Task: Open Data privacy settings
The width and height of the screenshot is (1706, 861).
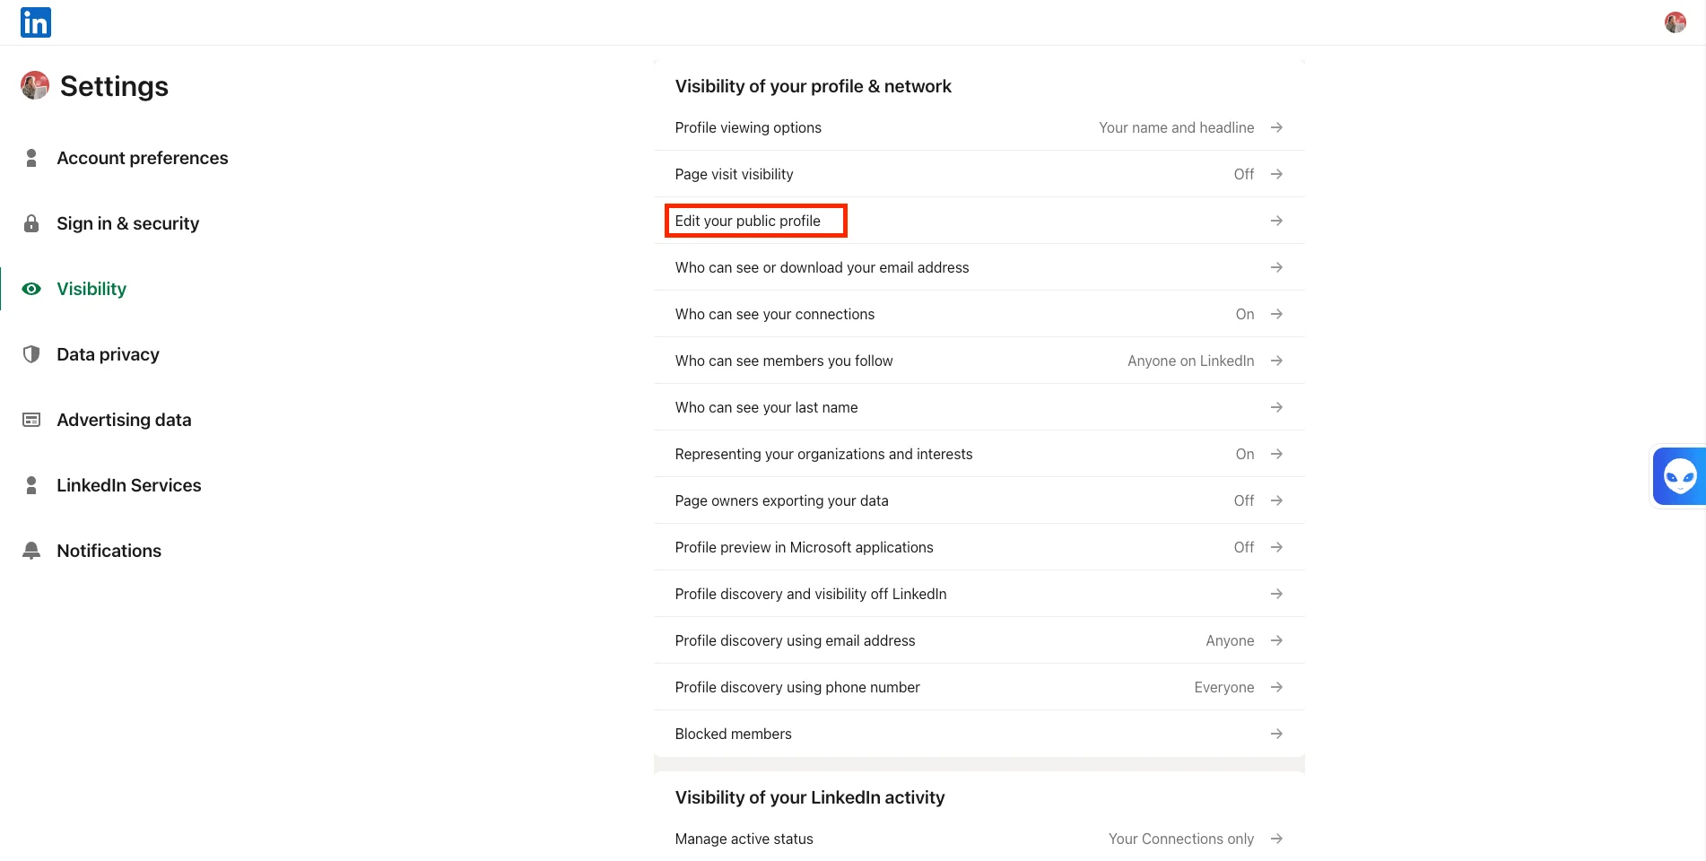Action: [x=108, y=354]
